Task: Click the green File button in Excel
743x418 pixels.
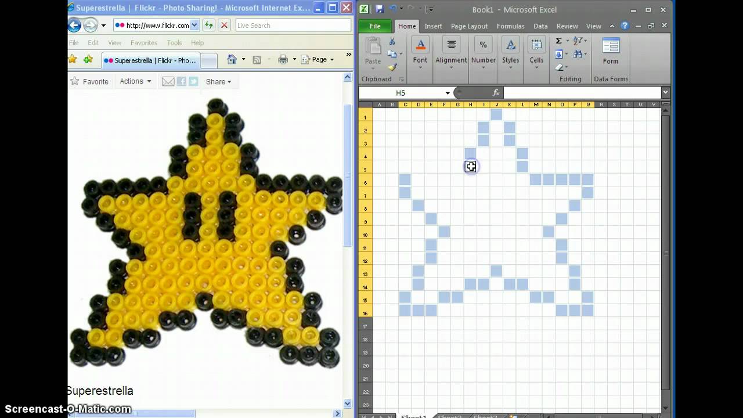Action: point(375,26)
